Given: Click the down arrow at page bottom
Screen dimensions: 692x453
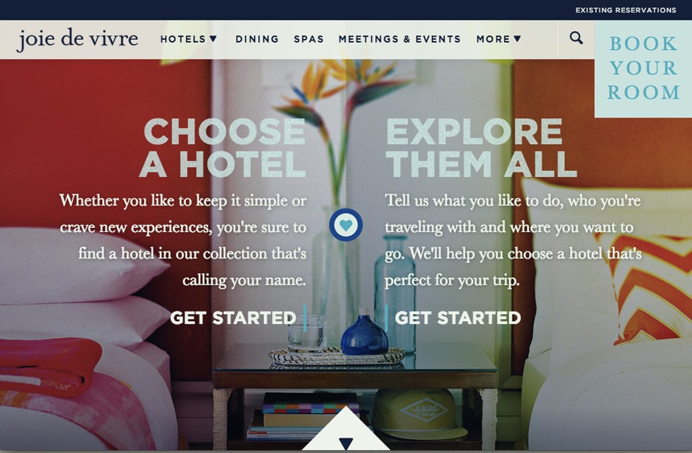Looking at the screenshot, I should click(x=346, y=443).
